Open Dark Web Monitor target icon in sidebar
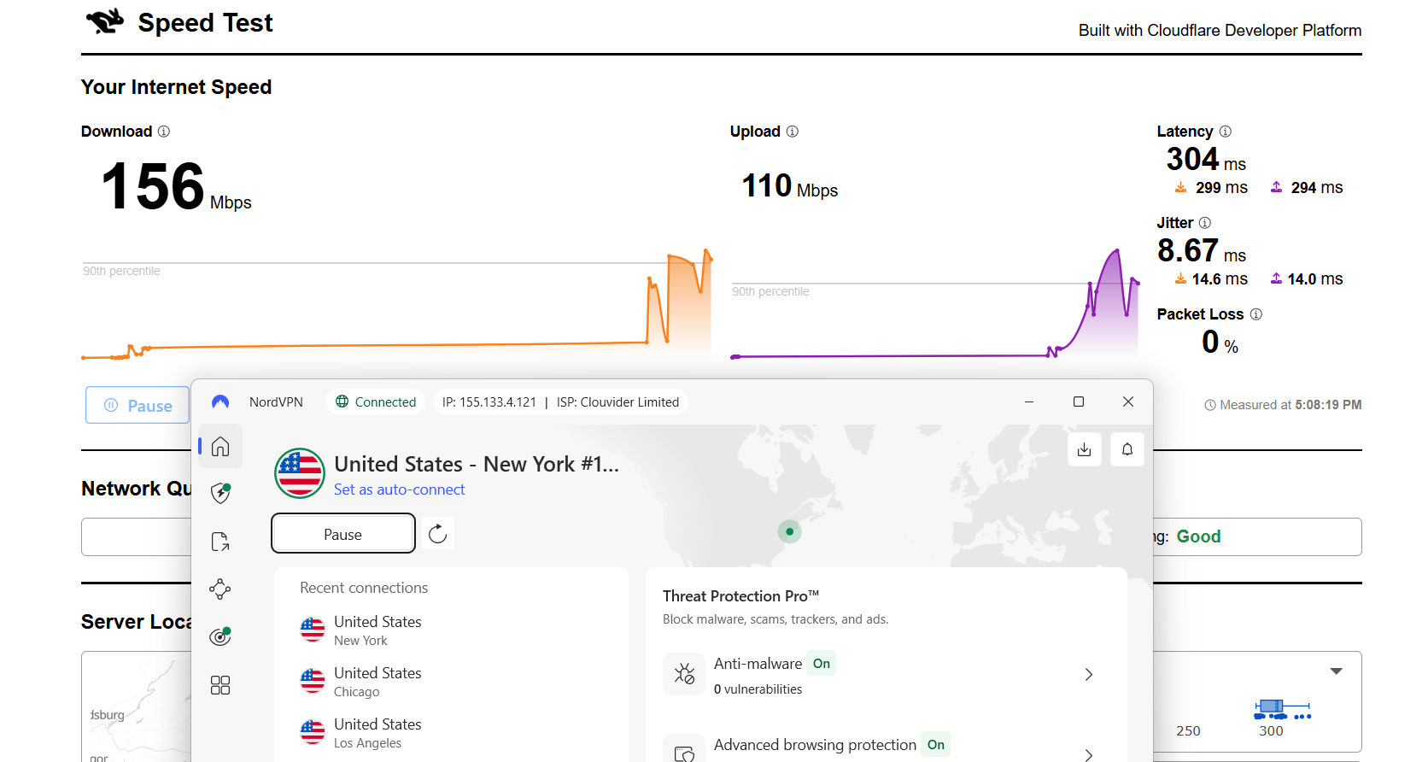 point(220,636)
